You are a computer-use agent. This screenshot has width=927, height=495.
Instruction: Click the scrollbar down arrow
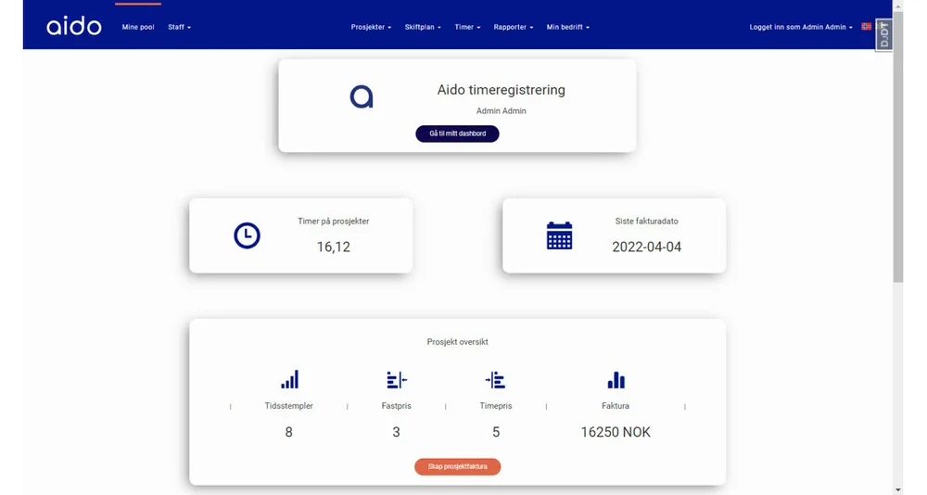click(897, 489)
